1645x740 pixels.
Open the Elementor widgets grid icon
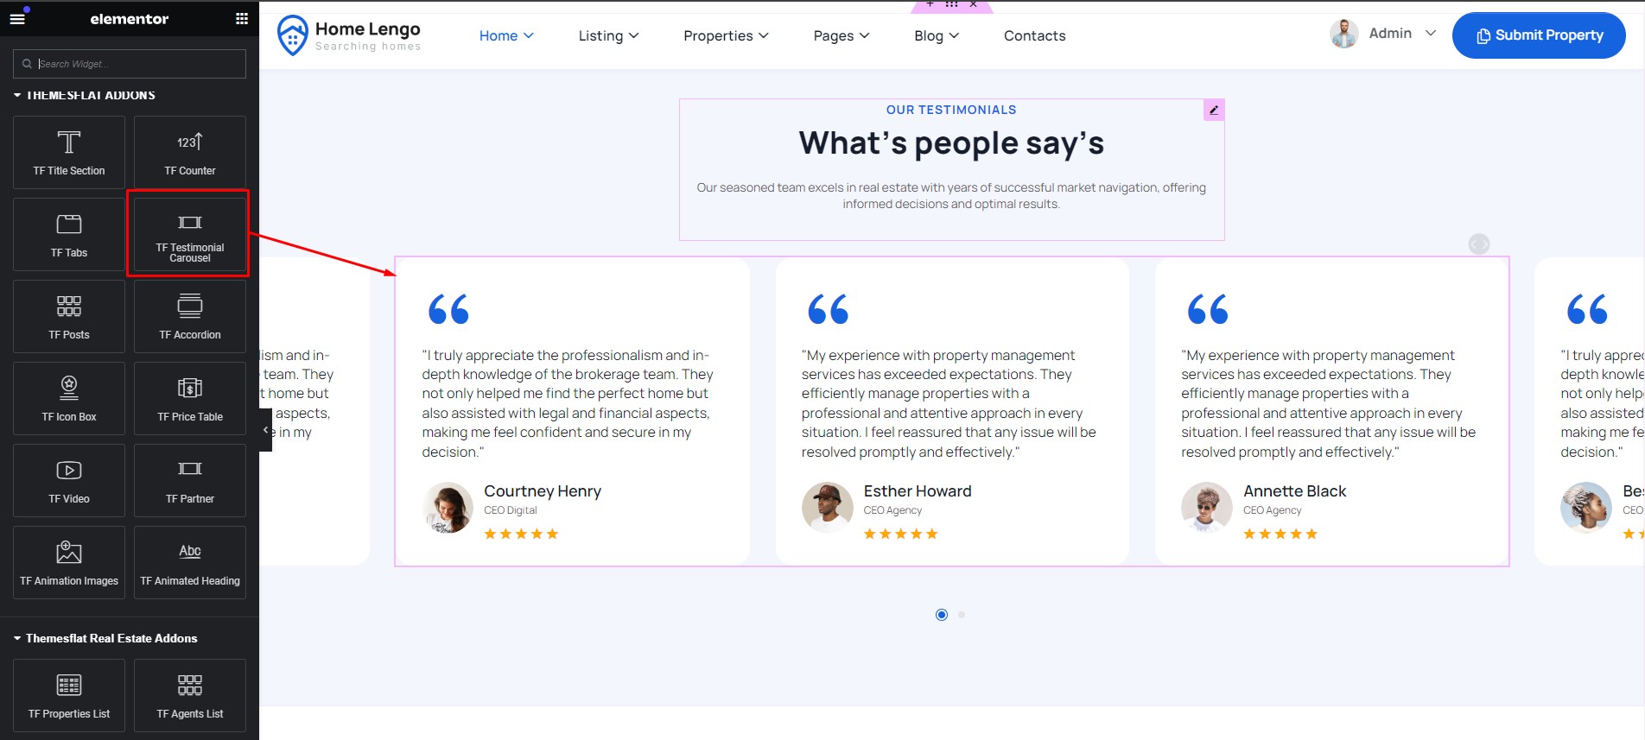[242, 18]
